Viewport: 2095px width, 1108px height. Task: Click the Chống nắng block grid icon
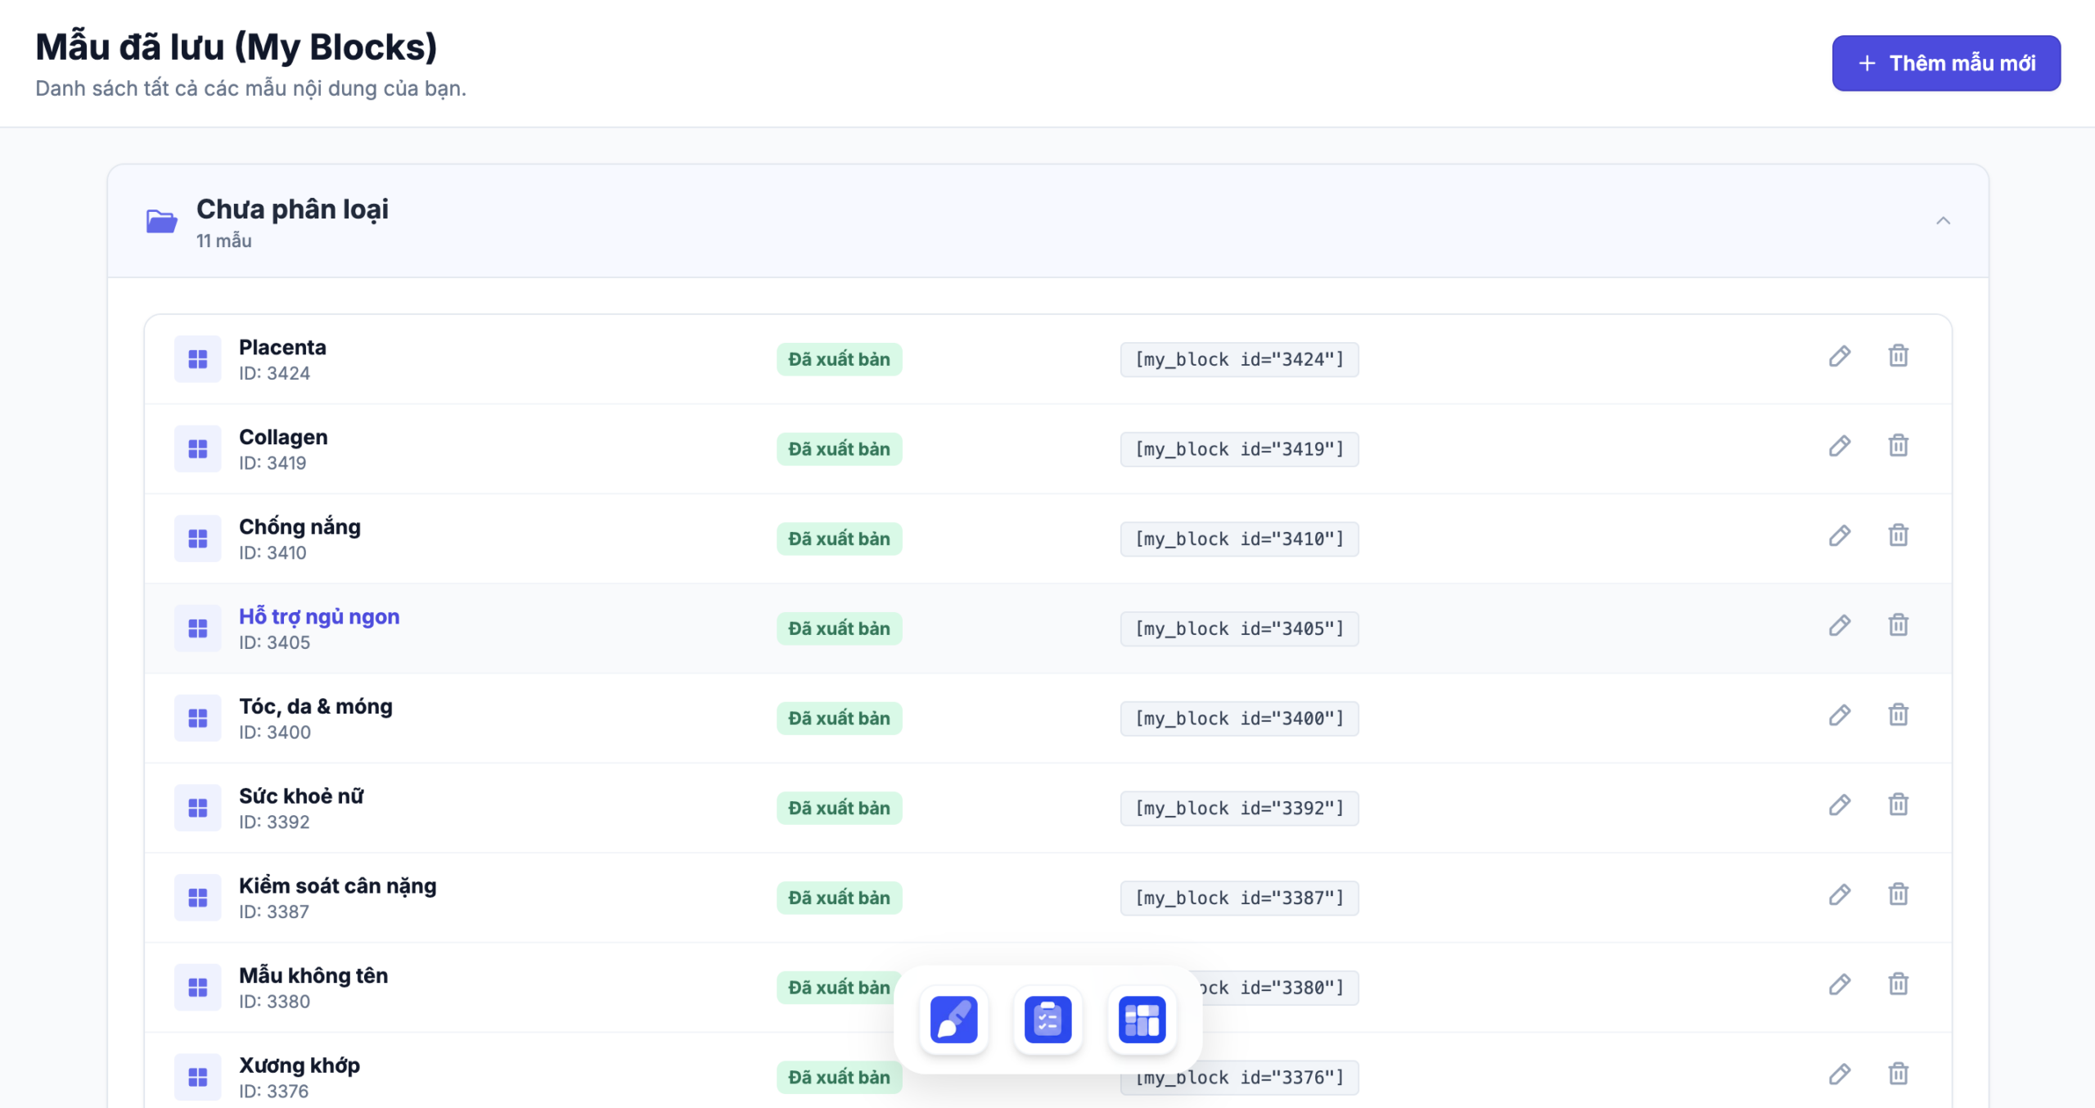coord(198,538)
